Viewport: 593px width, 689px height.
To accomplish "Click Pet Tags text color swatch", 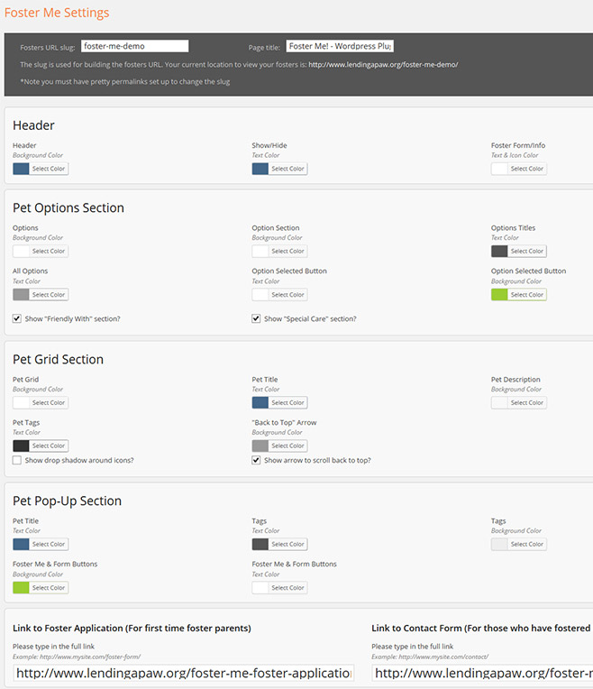I will coord(21,446).
